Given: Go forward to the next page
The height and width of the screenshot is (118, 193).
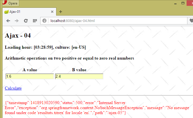Looking at the screenshot, I should [17, 21].
